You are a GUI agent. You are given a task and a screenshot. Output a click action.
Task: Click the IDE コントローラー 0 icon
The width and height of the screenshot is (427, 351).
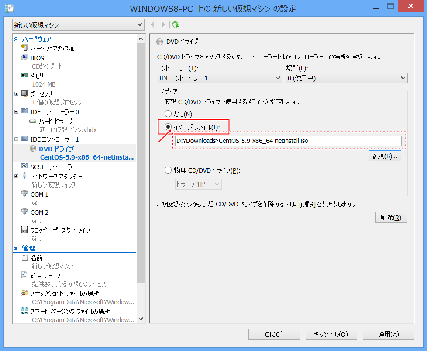coord(24,111)
